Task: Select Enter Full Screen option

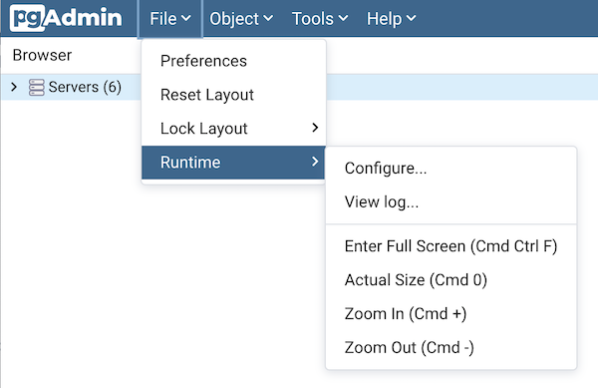Action: (450, 246)
